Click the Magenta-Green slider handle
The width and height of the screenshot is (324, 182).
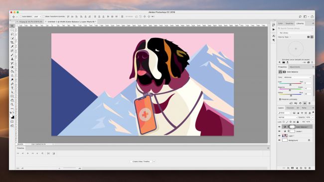[290, 90]
